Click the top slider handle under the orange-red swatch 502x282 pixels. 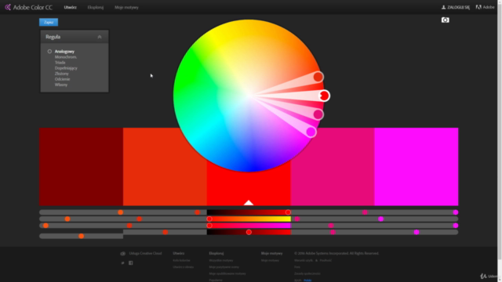tap(197, 212)
